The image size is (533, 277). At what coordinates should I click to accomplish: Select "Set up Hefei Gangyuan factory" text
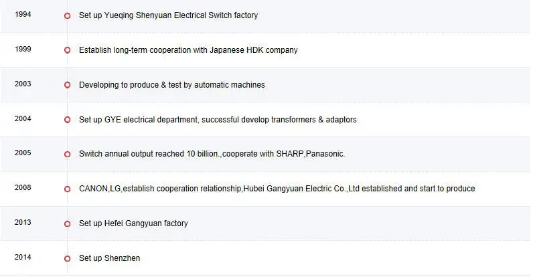(133, 223)
